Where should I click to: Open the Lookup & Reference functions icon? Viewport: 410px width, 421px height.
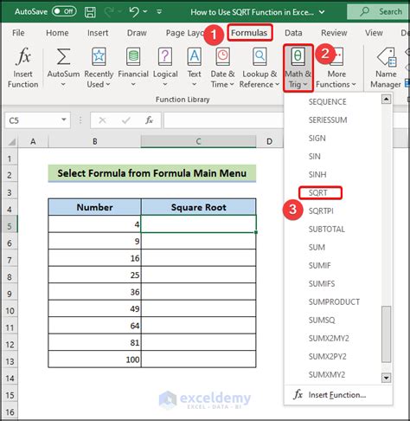click(259, 56)
